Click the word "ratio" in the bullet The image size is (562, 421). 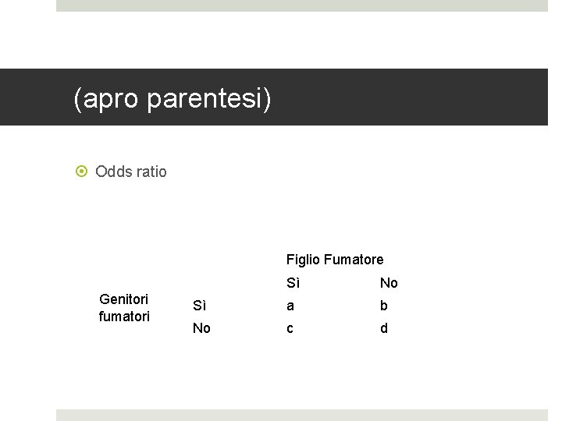(150, 172)
